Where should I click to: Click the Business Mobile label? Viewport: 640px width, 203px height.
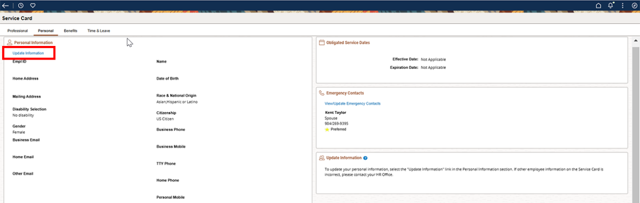click(x=171, y=147)
